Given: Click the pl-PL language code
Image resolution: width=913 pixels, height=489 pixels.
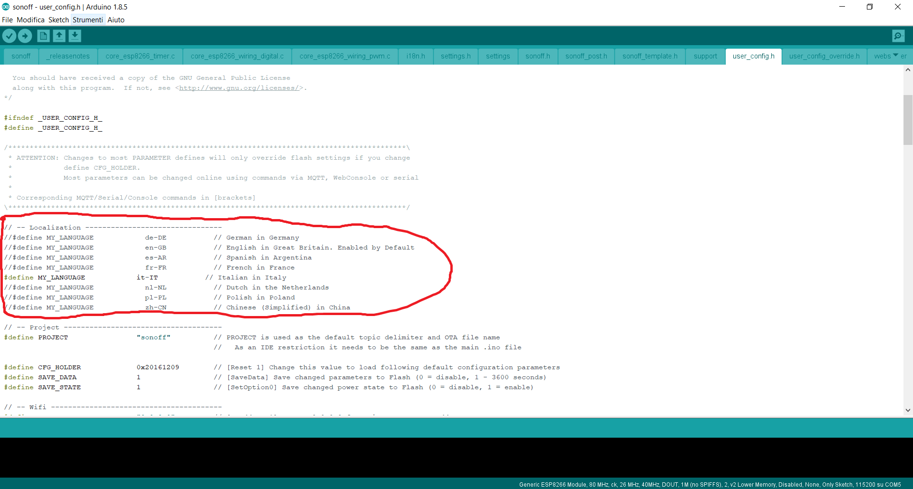Looking at the screenshot, I should pos(156,297).
